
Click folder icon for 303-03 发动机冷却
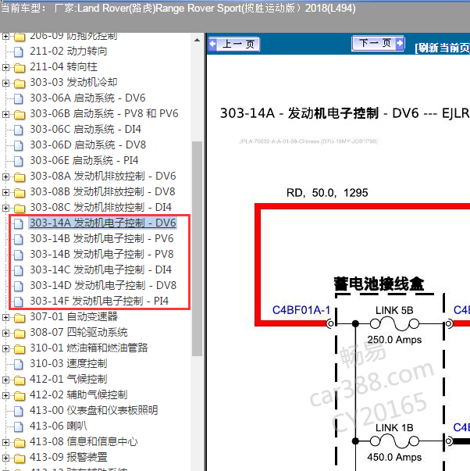[20, 83]
